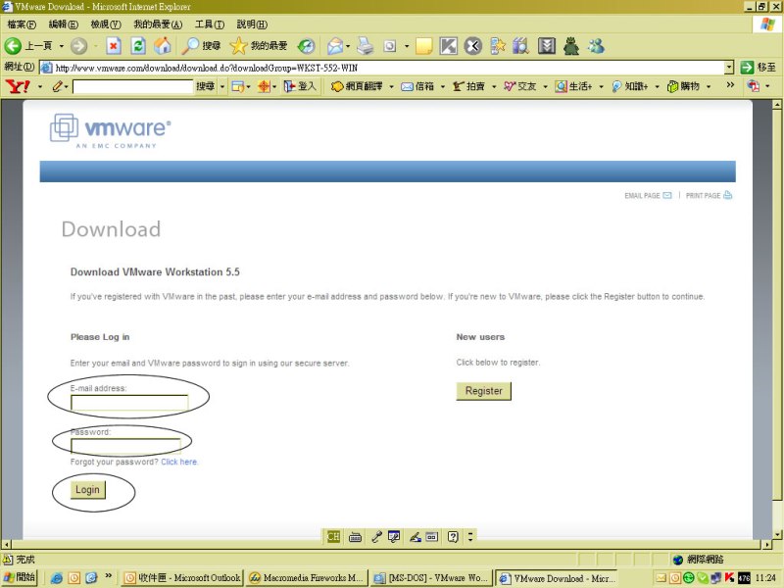The height and width of the screenshot is (588, 784).
Task: Open the 我的最愛(A) Favorites menu
Action: point(158,24)
